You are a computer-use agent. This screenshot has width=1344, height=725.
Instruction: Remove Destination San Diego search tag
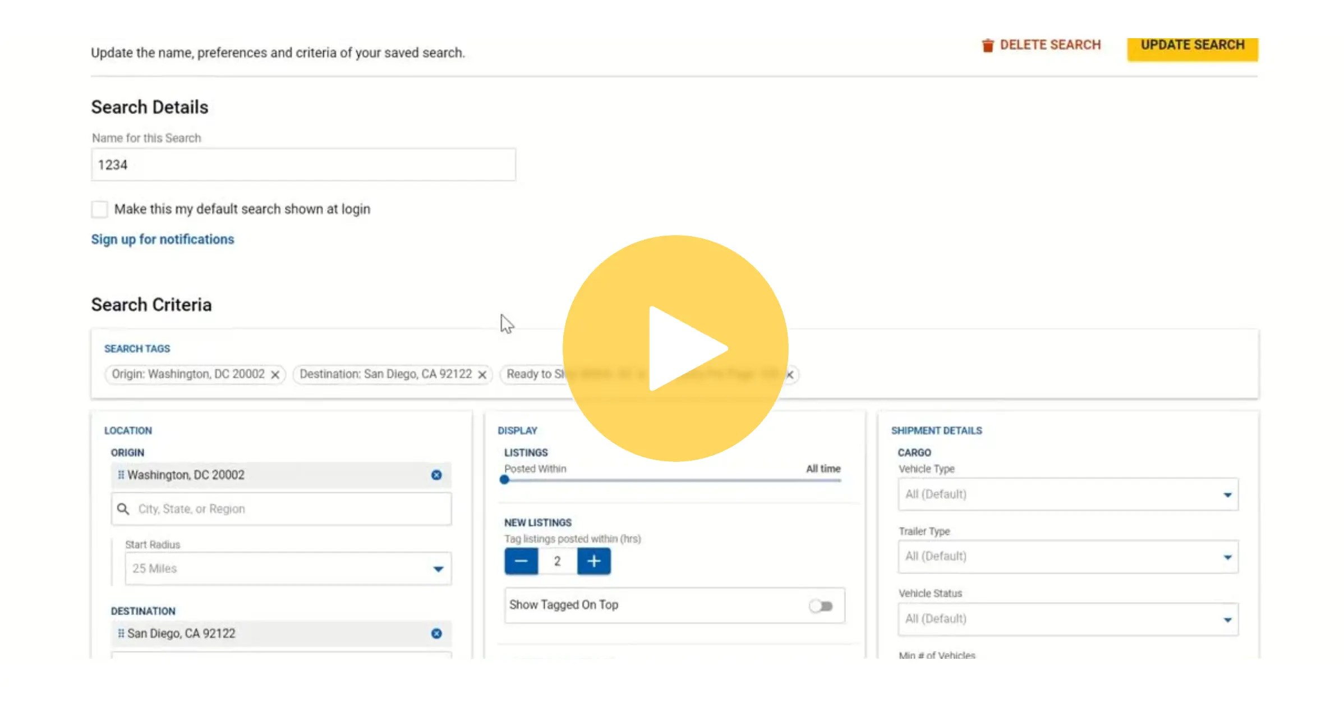pyautogui.click(x=482, y=374)
